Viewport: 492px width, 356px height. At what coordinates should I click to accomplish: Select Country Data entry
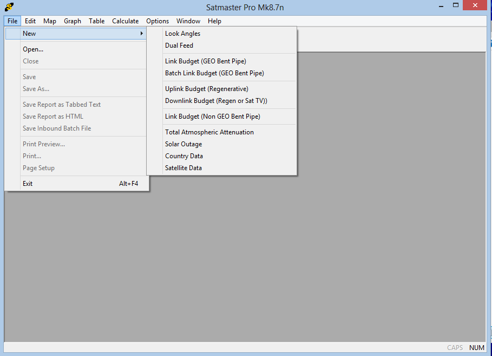221,156
